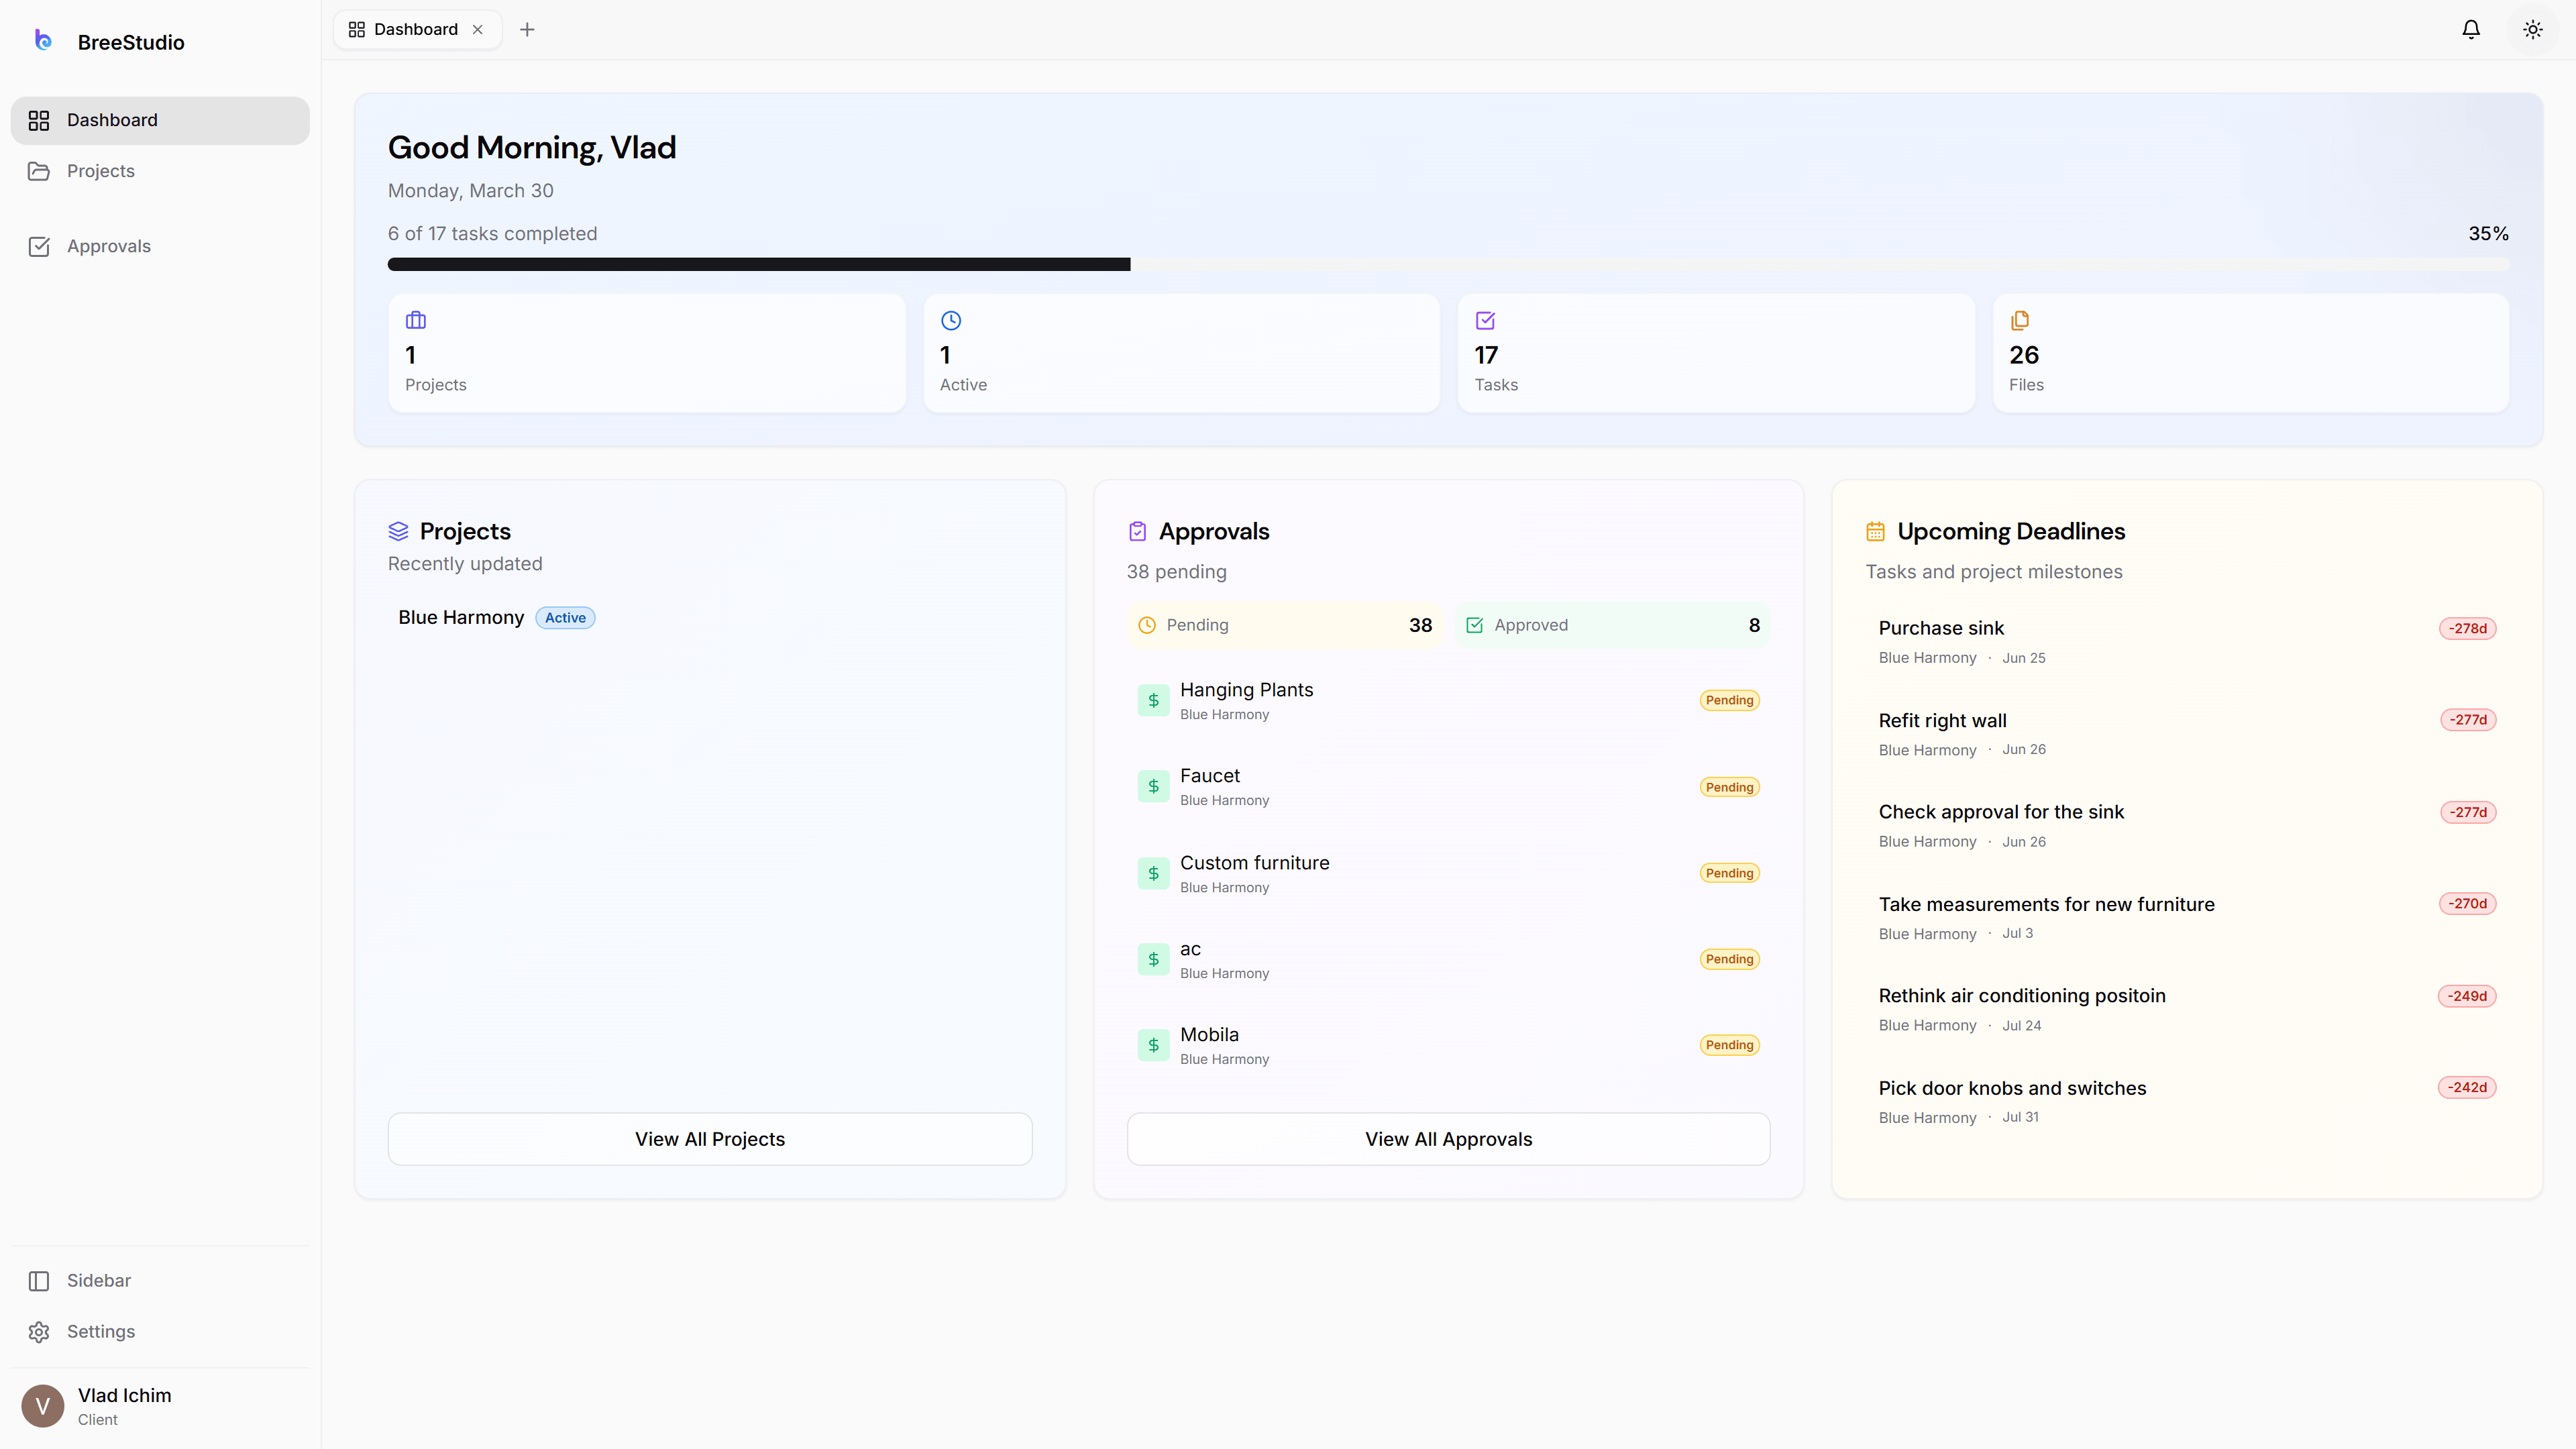The image size is (2576, 1449).
Task: Open the Refit right wall deadline
Action: (2187, 733)
